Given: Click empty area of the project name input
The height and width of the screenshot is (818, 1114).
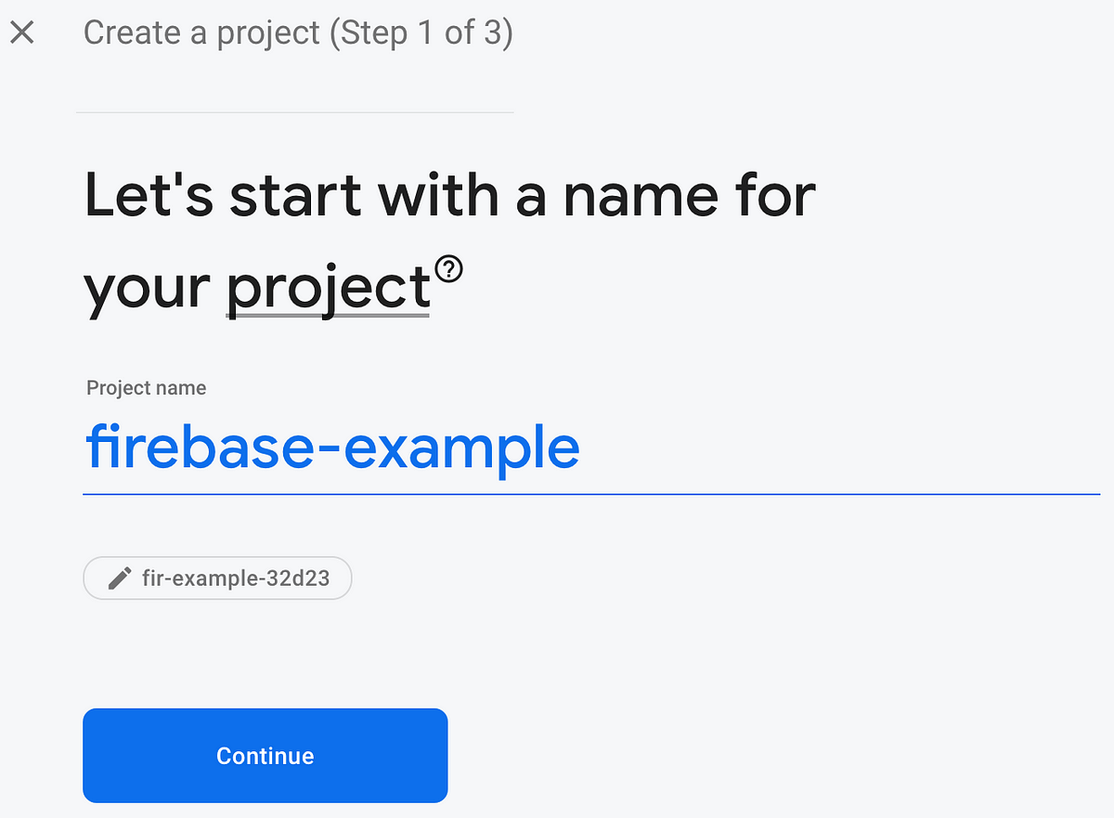Looking at the screenshot, I should [835, 448].
